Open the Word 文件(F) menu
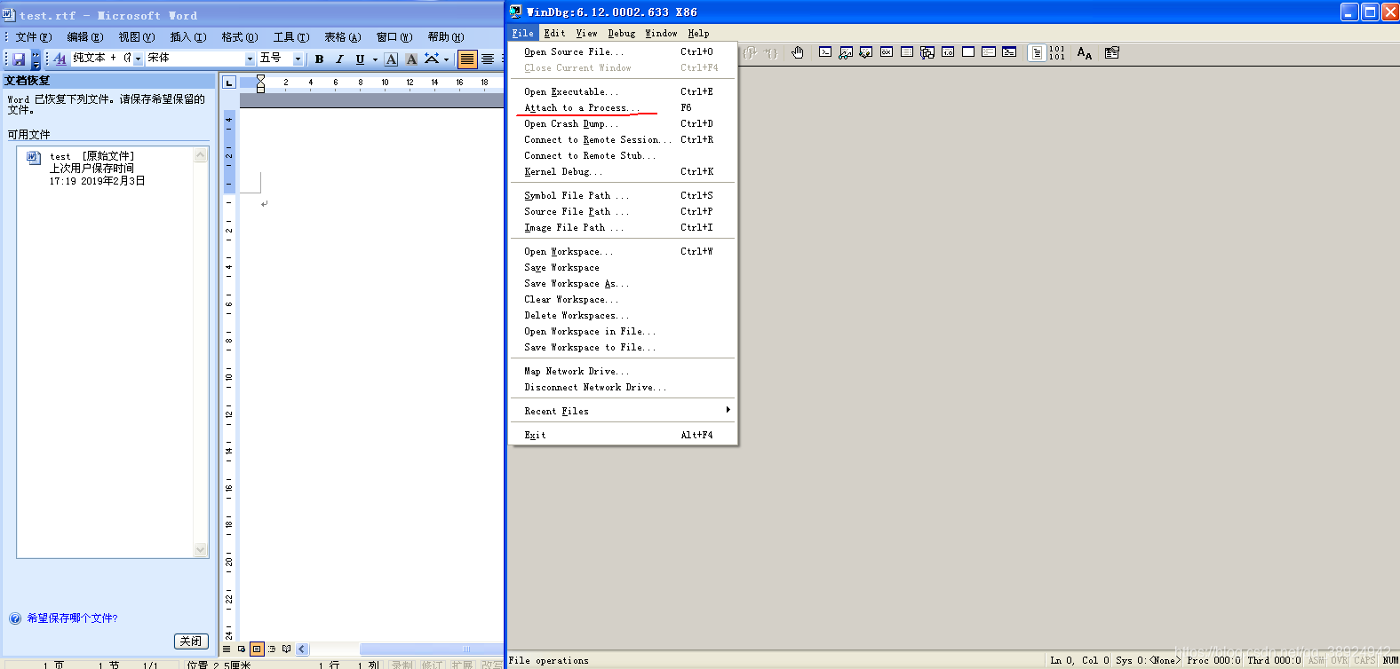 pos(34,37)
